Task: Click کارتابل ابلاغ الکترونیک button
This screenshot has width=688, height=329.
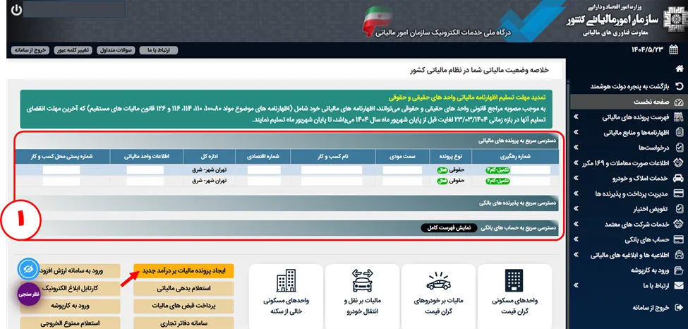Action: click(70, 289)
